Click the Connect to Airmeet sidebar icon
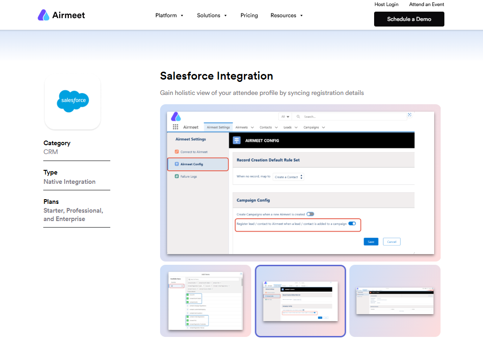This screenshot has height=356, width=483. tap(177, 152)
